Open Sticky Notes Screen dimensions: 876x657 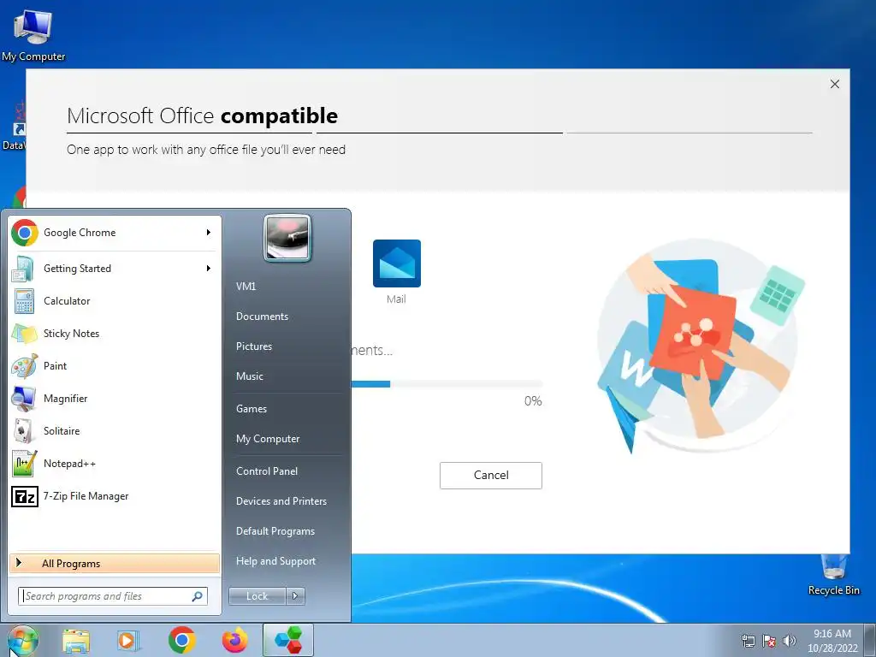(x=114, y=334)
